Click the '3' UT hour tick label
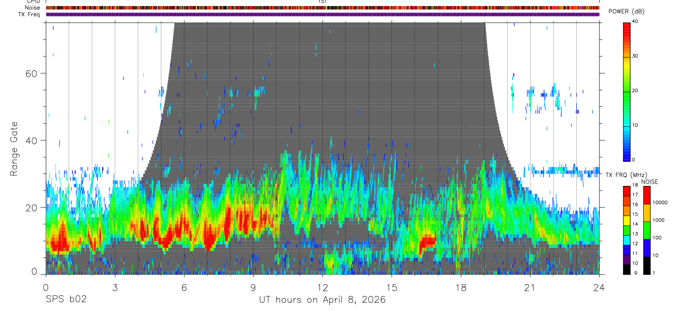The image size is (674, 311). (x=115, y=287)
